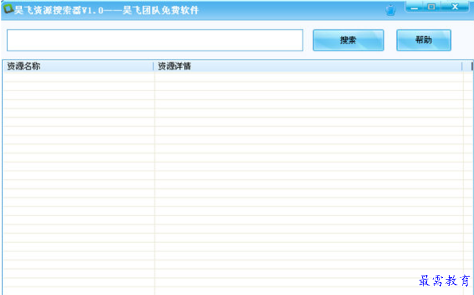474x295 pixels.
Task: Click the 搜索 search button
Action: coord(348,40)
